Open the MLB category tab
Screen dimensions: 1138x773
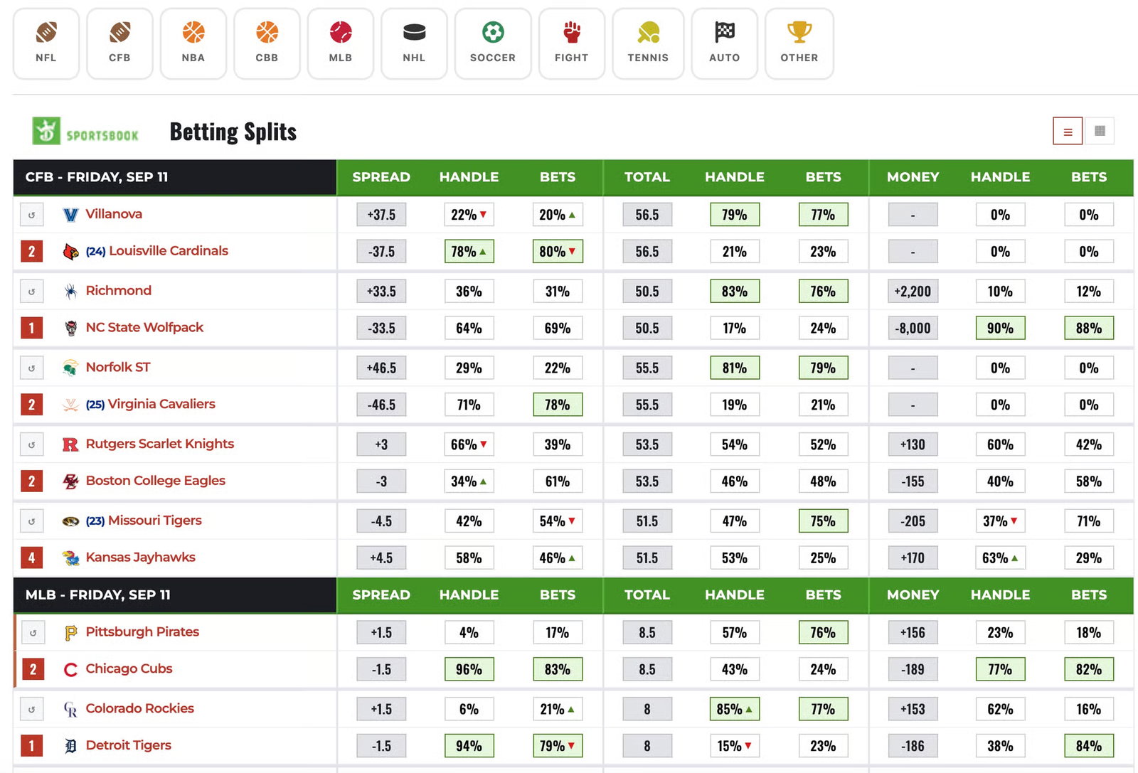(x=341, y=43)
